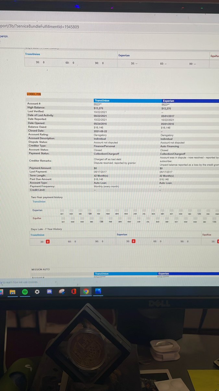Click the 'Past Due Amount:' row label

click(x=41, y=179)
